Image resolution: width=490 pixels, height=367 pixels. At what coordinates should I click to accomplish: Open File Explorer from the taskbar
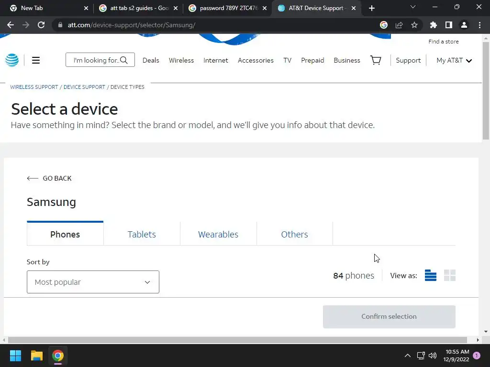point(36,356)
